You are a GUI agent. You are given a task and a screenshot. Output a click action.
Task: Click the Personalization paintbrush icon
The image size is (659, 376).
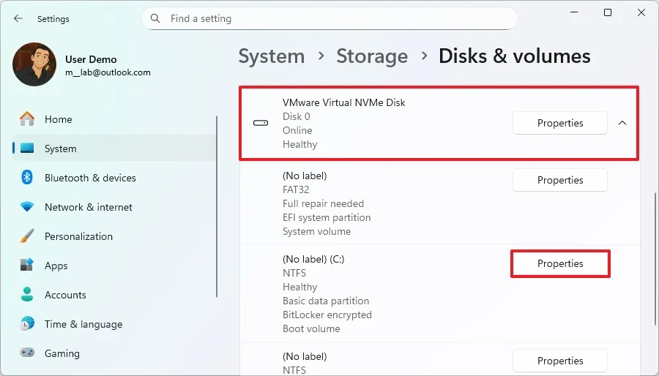pos(27,236)
